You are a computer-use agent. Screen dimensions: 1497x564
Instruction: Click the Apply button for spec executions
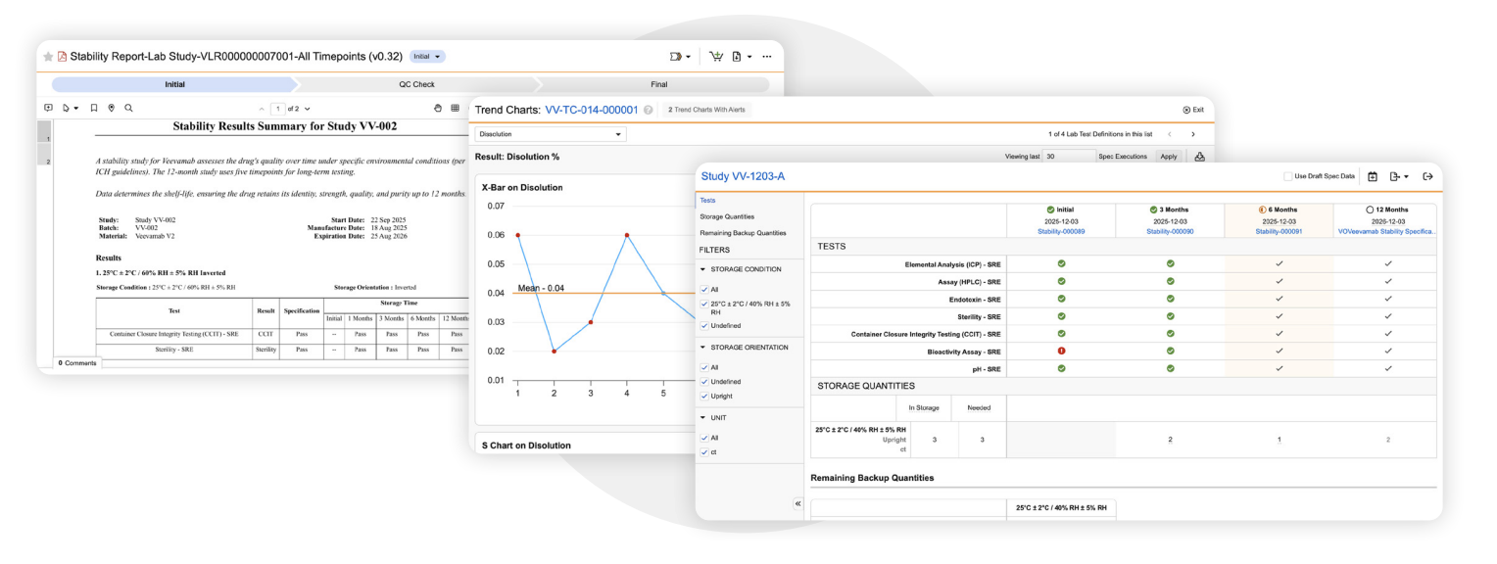(x=1168, y=157)
